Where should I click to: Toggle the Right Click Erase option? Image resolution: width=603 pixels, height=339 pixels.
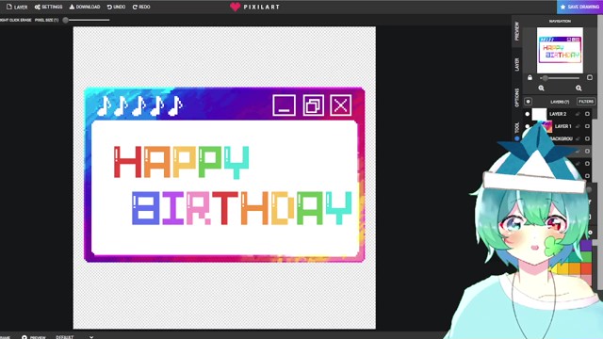pyautogui.click(x=15, y=20)
